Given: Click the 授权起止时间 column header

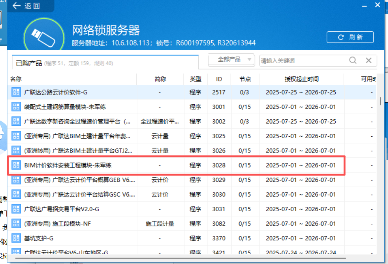Looking at the screenshot, I should click(x=301, y=79).
